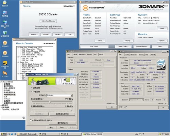
Task: Open the My Computer desktop icon
Action: point(5,14)
